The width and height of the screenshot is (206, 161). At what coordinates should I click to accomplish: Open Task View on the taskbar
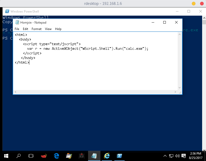[31, 156]
